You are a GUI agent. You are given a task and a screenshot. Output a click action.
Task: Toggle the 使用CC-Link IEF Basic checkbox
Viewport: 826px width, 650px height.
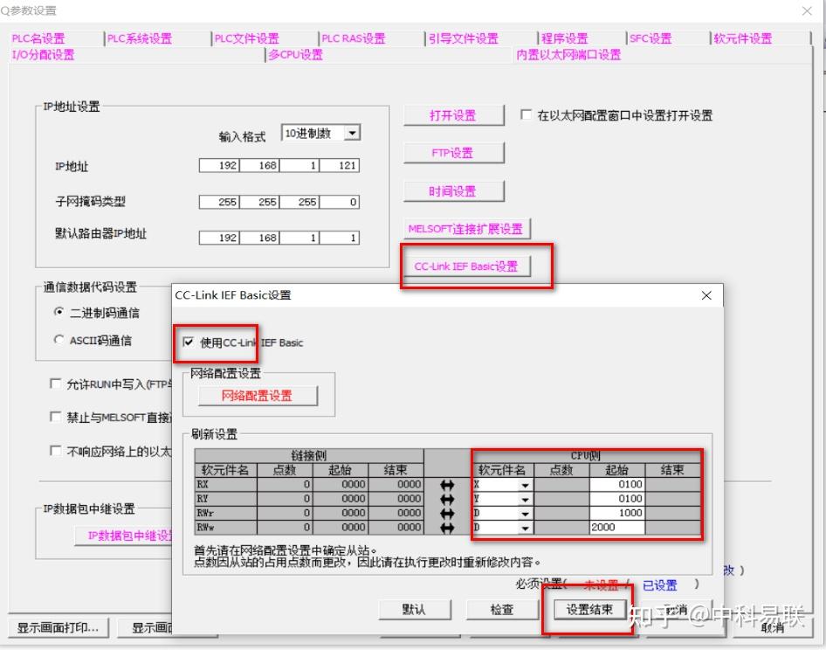(189, 342)
